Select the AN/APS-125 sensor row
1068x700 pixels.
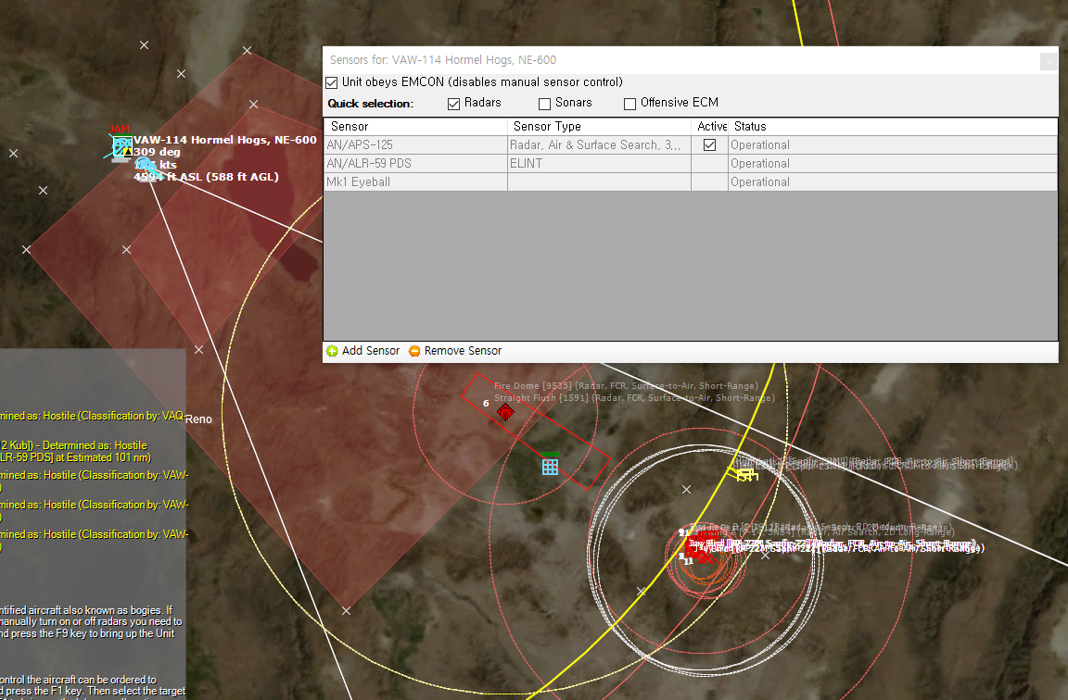pyautogui.click(x=691, y=144)
